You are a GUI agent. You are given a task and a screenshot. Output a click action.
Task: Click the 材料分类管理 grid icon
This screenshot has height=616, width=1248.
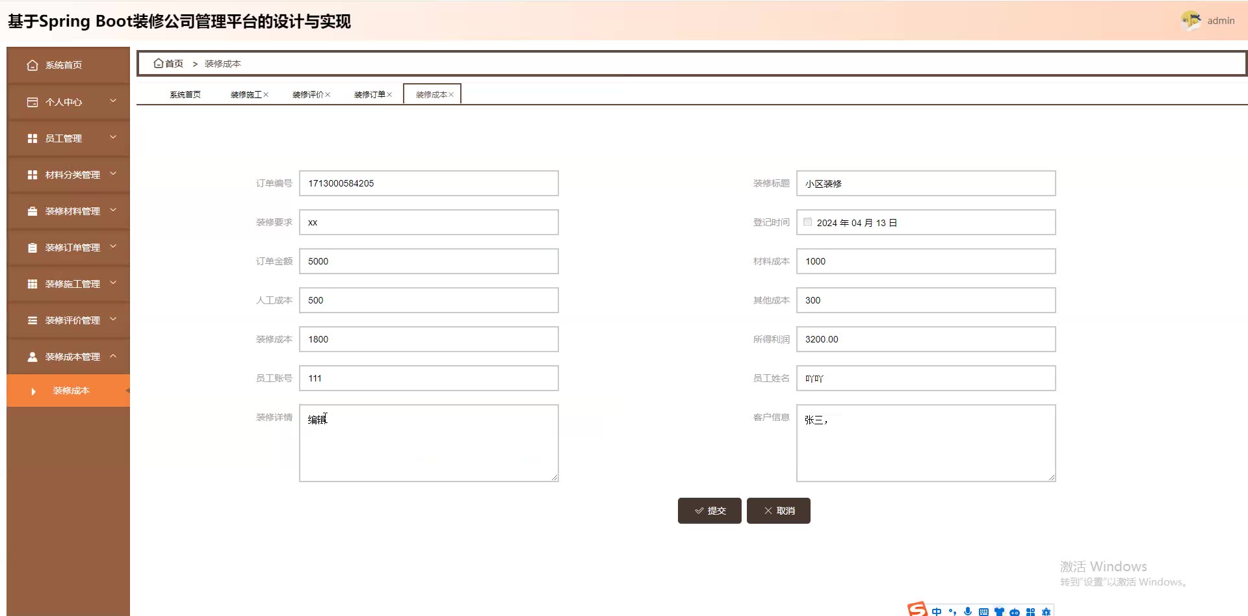tap(32, 175)
